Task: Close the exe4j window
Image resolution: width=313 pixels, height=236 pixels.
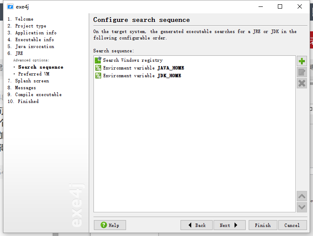Action: pos(299,6)
